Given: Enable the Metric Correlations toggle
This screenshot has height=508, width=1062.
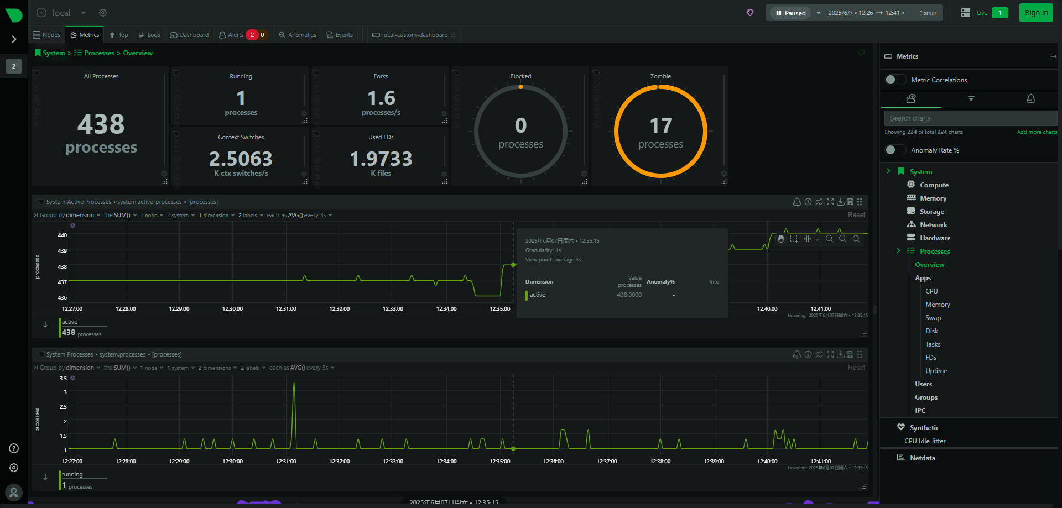Looking at the screenshot, I should (894, 80).
